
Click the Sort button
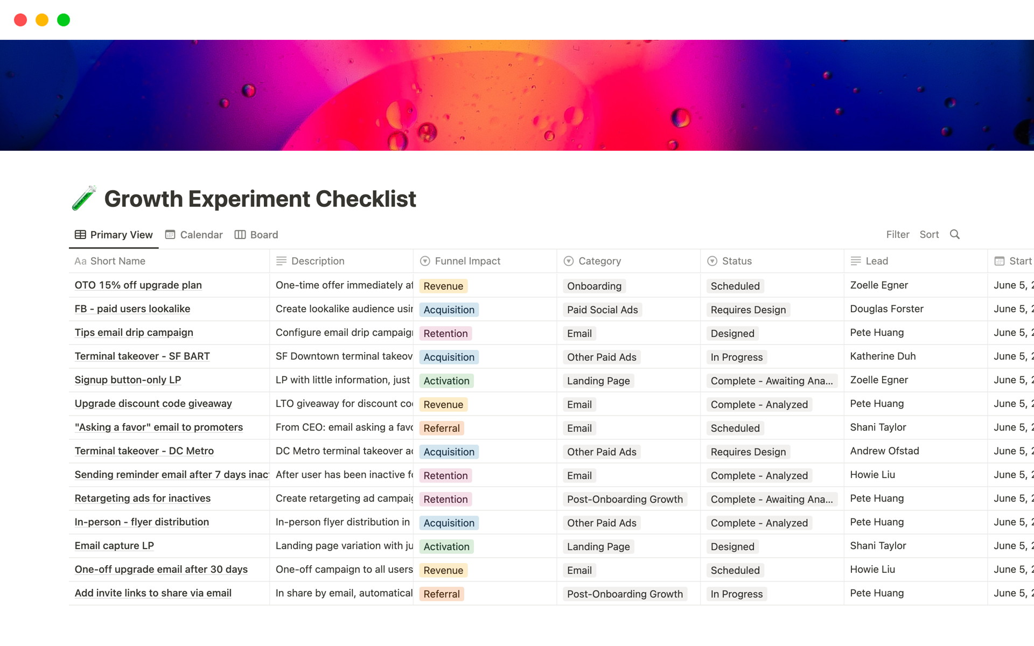coord(929,234)
